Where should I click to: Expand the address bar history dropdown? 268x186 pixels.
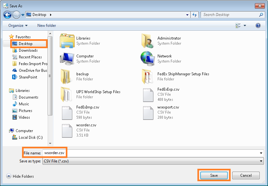tap(187, 15)
